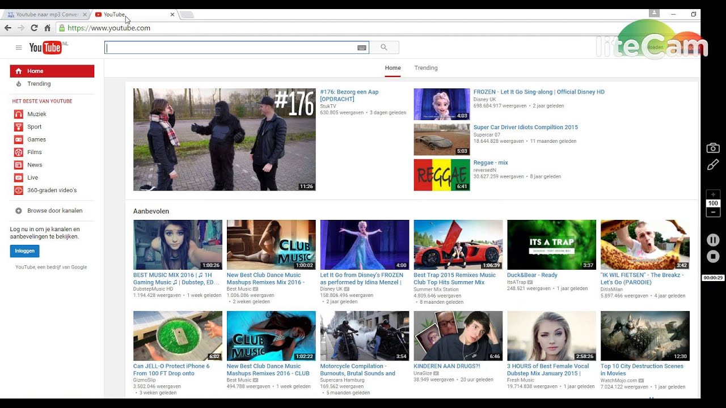Reload the page with the refresh icon
The width and height of the screenshot is (726, 408).
(34, 28)
